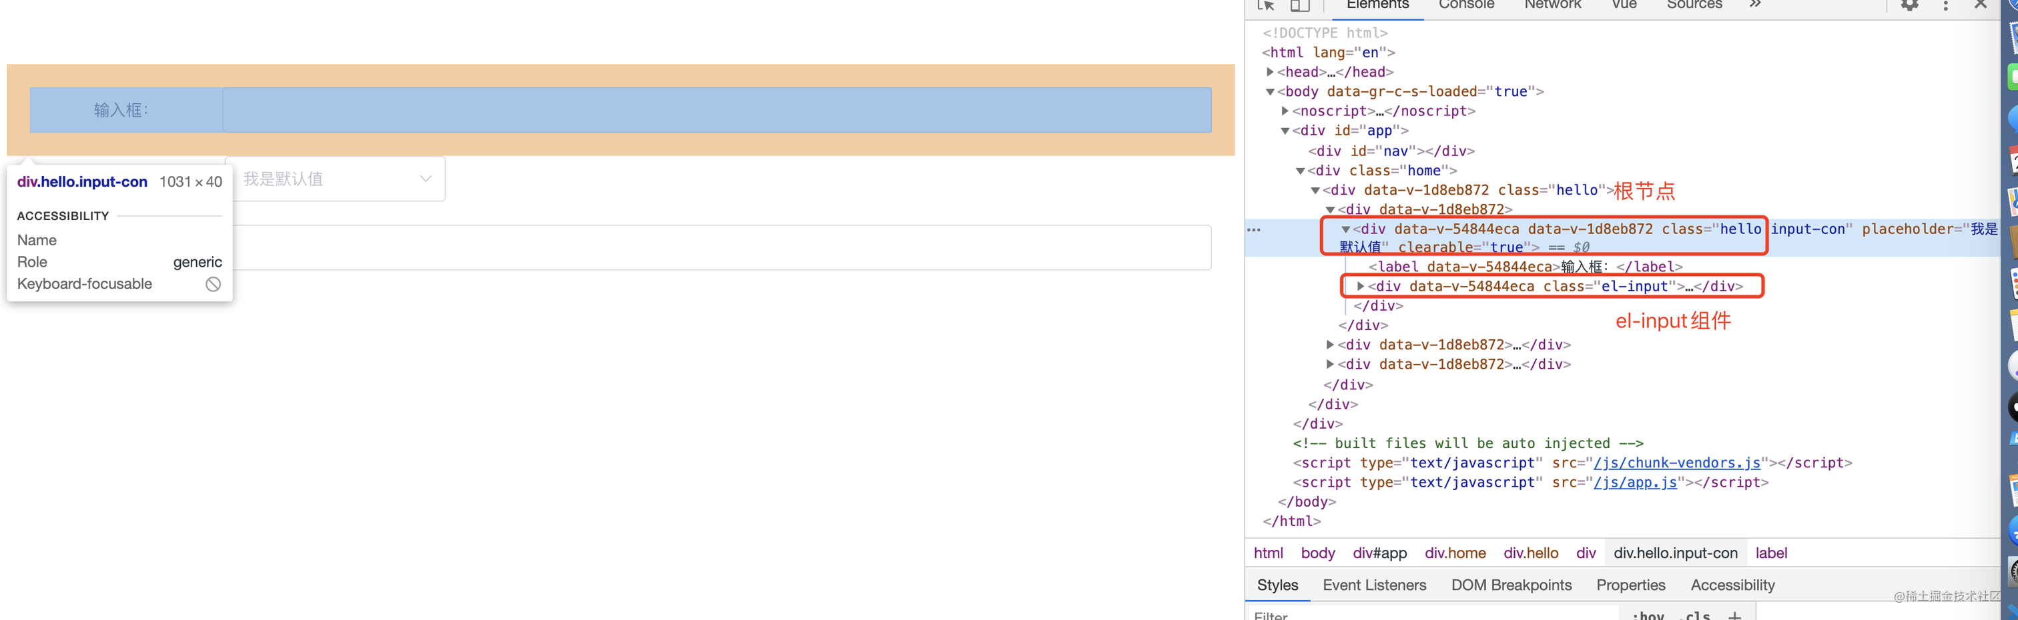The width and height of the screenshot is (2018, 620).
Task: Open the Styles pane tab
Action: pos(1278,585)
